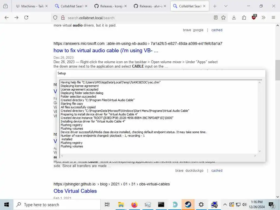
Task: Open the Firefox application menu
Action: [x=273, y=17]
